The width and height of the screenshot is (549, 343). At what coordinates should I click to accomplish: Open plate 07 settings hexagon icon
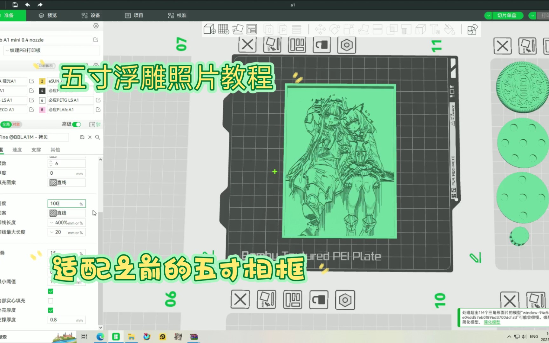[347, 45]
